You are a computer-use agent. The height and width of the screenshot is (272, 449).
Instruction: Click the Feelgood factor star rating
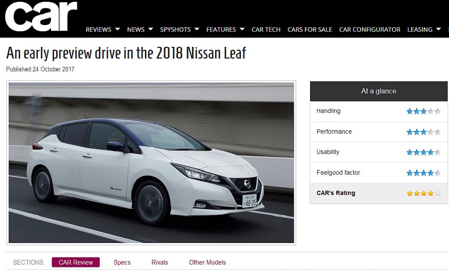424,173
